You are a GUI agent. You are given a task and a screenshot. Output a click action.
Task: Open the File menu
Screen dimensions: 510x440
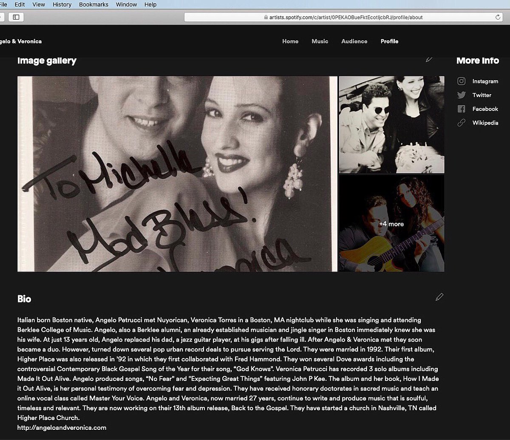coord(4,4)
